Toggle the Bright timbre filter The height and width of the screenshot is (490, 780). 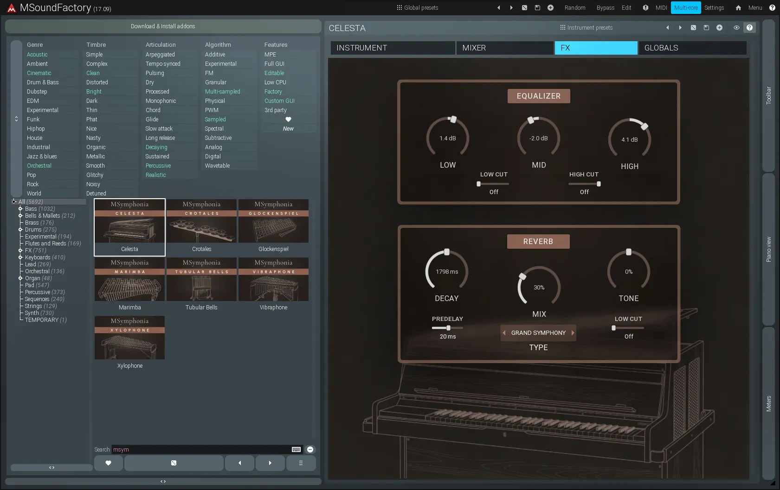point(94,92)
